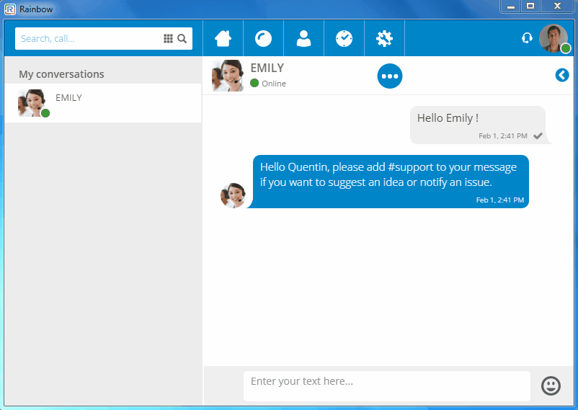578x410 pixels.
Task: Click the delivered checkmark on sent message
Action: coord(538,135)
